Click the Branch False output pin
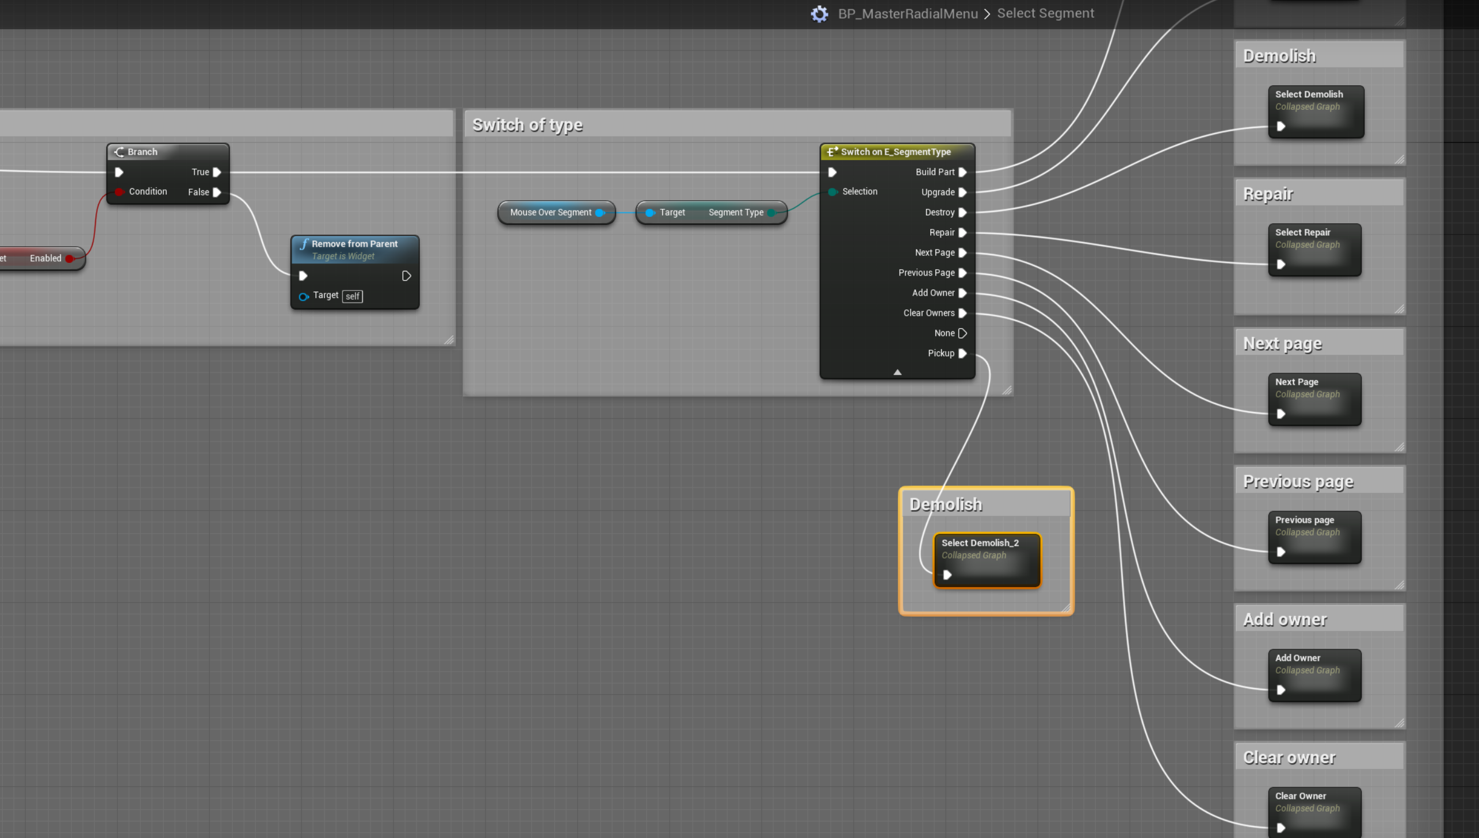This screenshot has height=838, width=1479. pos(217,192)
